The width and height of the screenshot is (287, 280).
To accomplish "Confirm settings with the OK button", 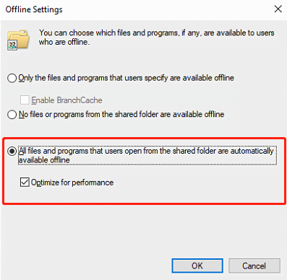I will coord(197,266).
